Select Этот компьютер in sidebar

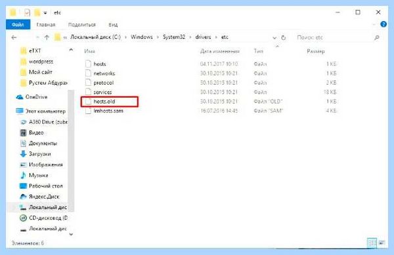coord(45,111)
